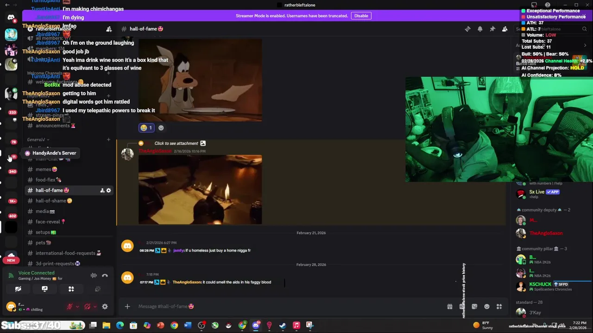Click the server search field
Viewport: 593px width, 333px height.
point(551,29)
